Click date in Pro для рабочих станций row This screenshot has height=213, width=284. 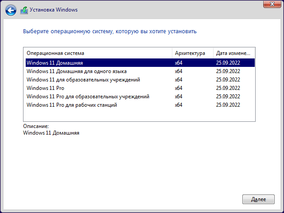pyautogui.click(x=228, y=105)
